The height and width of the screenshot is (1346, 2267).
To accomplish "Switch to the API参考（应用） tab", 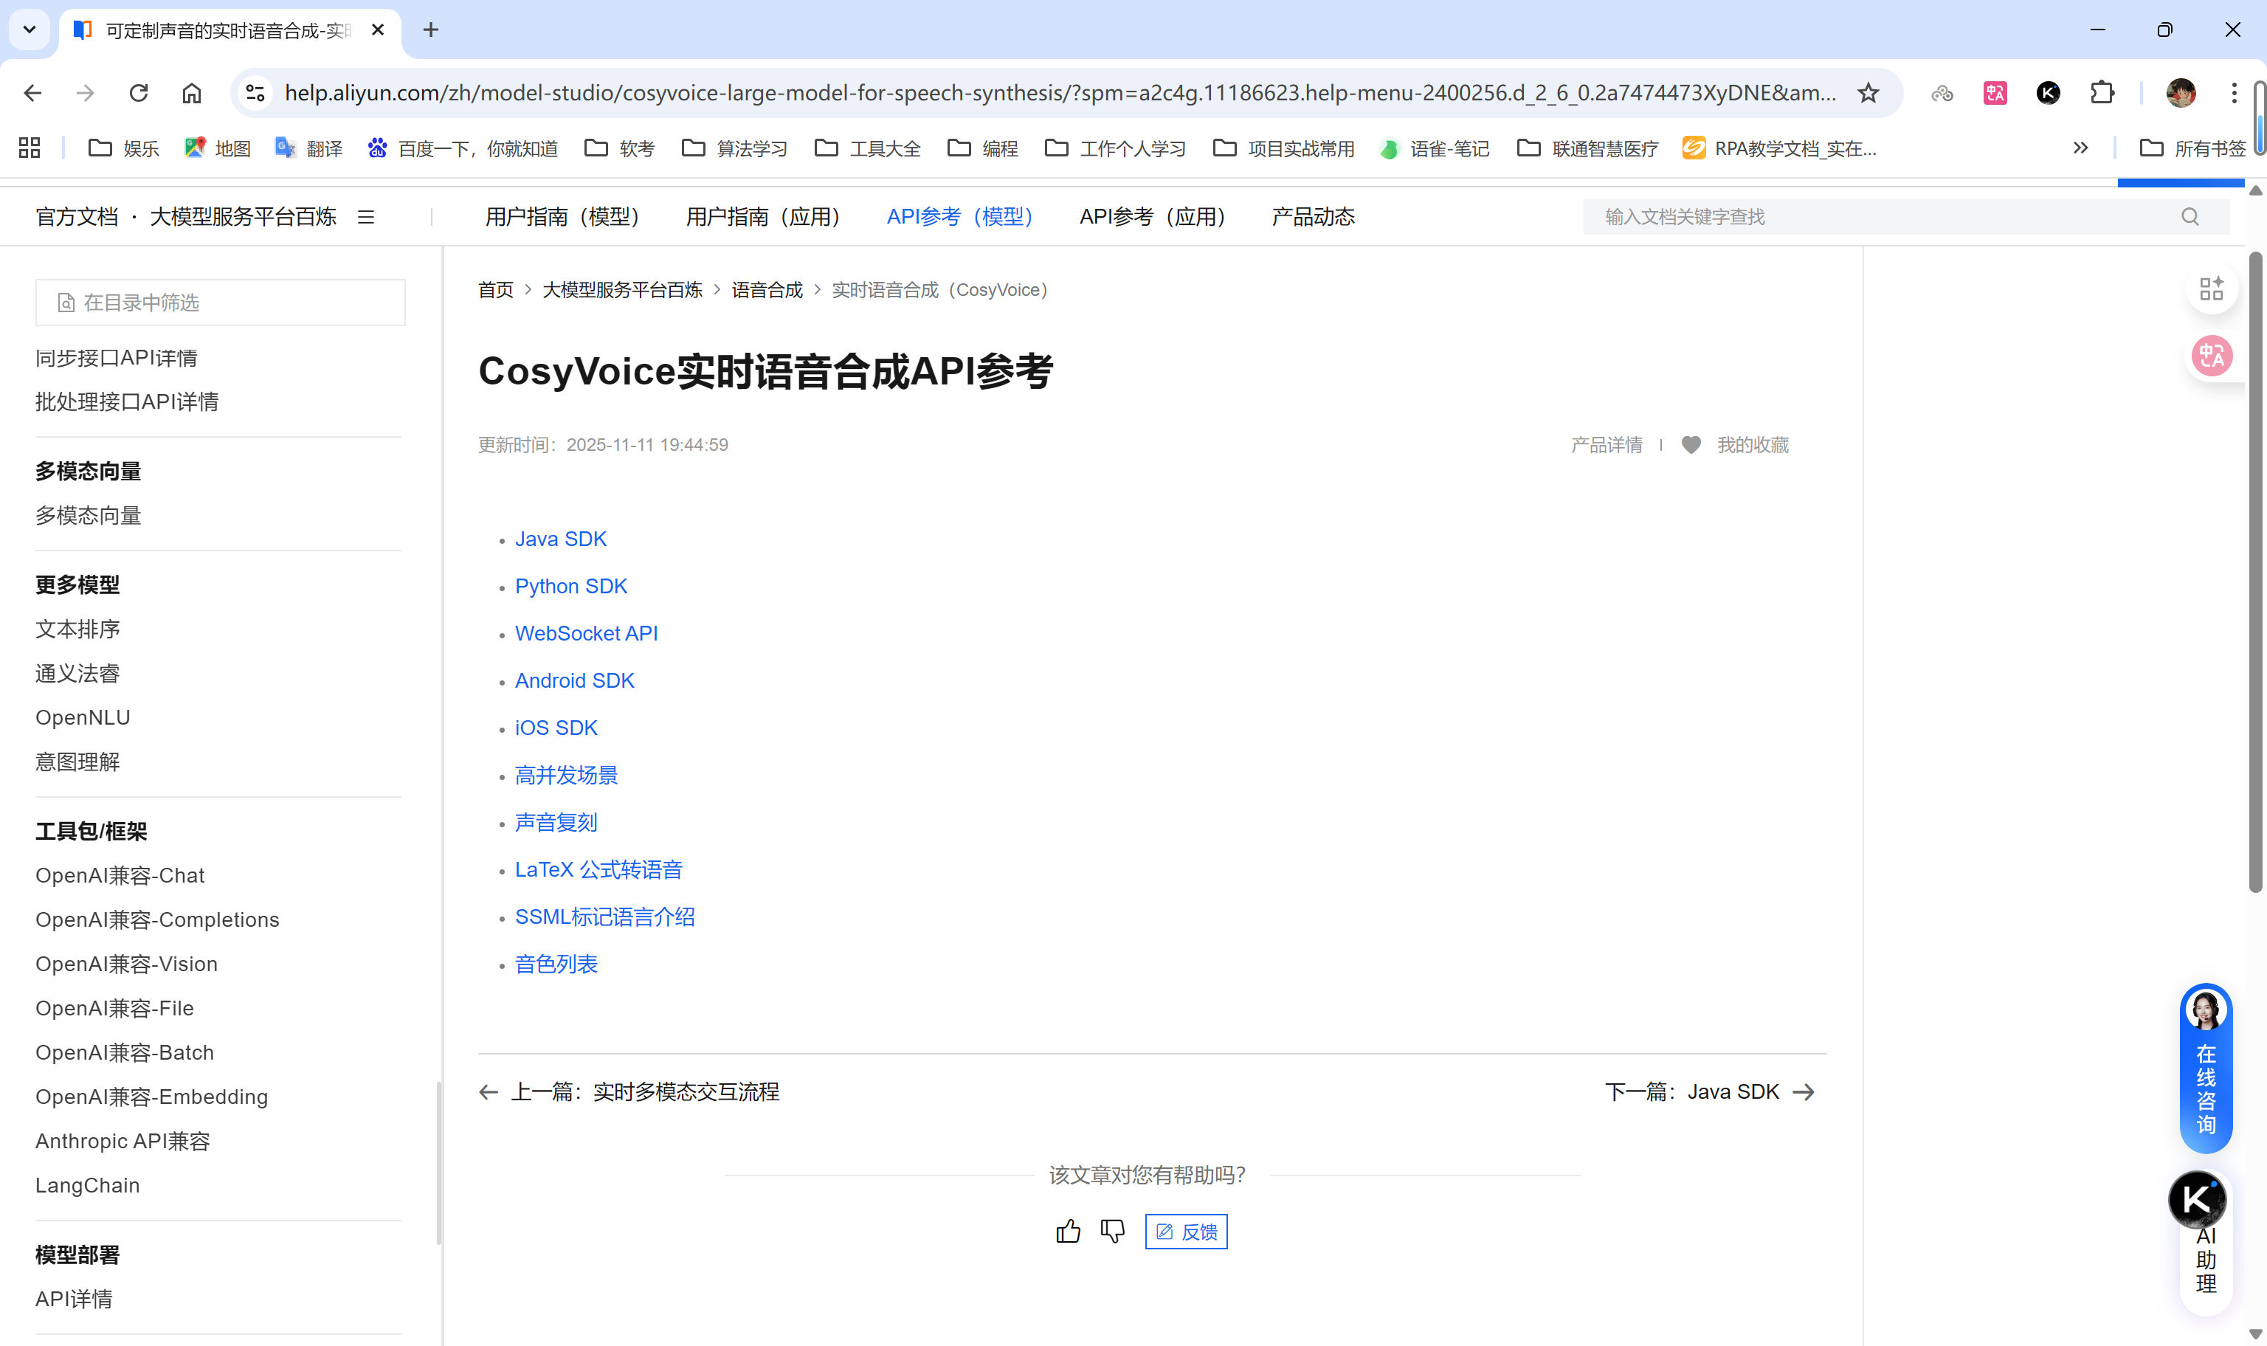I will point(1153,216).
